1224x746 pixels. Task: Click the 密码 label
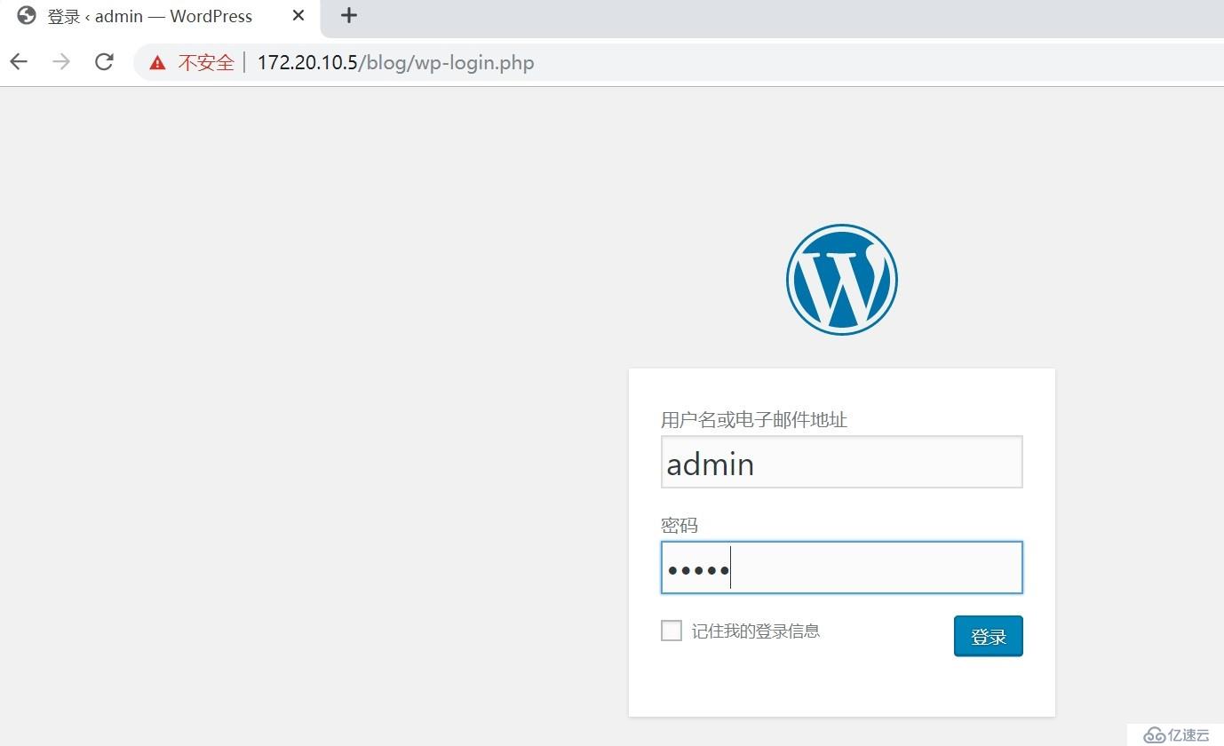(x=680, y=525)
